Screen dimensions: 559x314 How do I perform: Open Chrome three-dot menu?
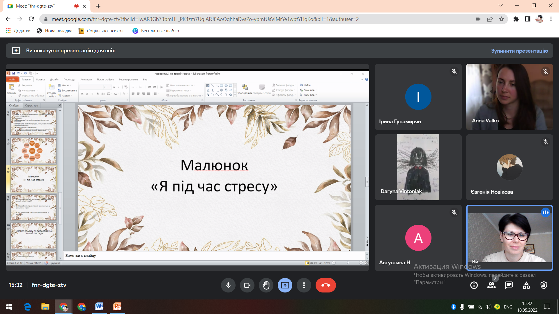click(551, 19)
